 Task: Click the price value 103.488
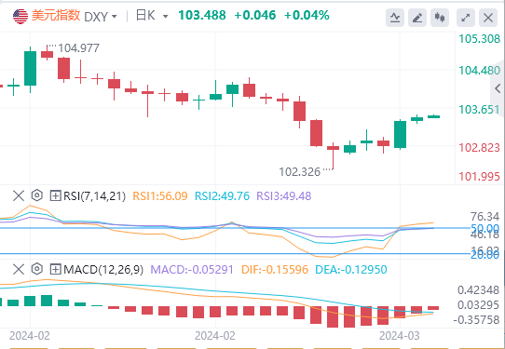click(x=202, y=15)
